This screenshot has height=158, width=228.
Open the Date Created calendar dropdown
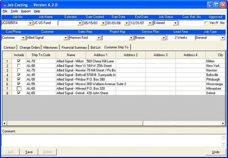[x=102, y=23]
